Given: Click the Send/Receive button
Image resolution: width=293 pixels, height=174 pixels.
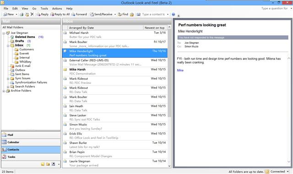Looking at the screenshot, I should 101,14.
